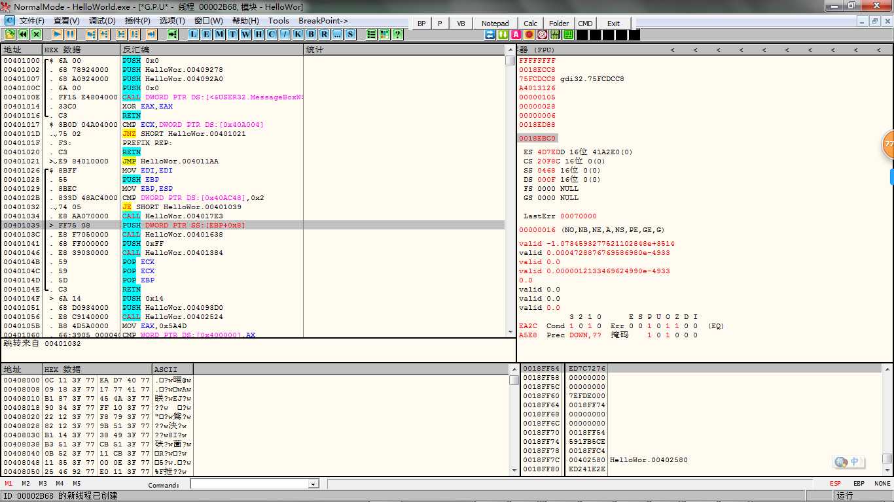Select NONE stack addressing mode
This screenshot has width=894, height=502.
click(882, 484)
